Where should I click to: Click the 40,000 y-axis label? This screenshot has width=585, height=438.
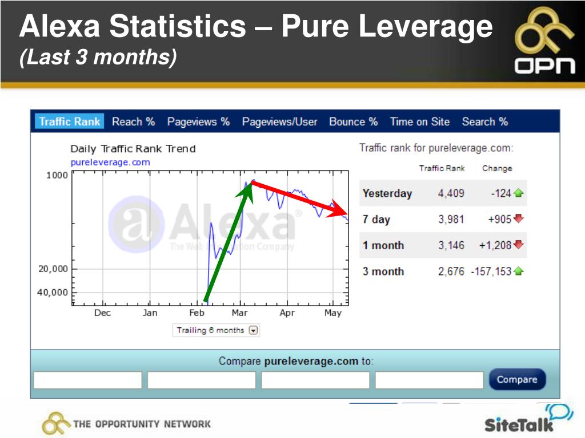pyautogui.click(x=53, y=293)
